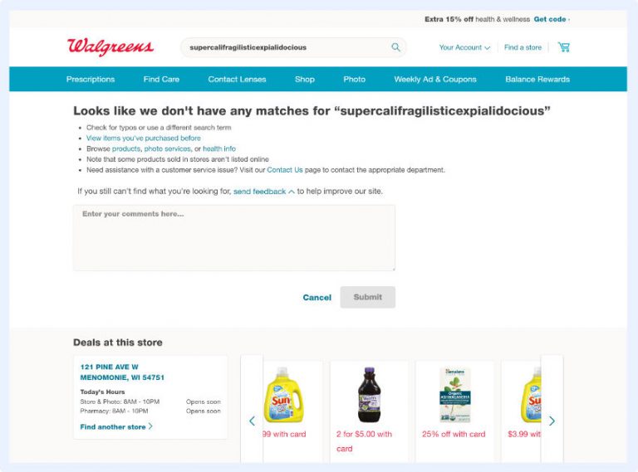
Task: Click the Submit feedback button
Action: pos(367,297)
